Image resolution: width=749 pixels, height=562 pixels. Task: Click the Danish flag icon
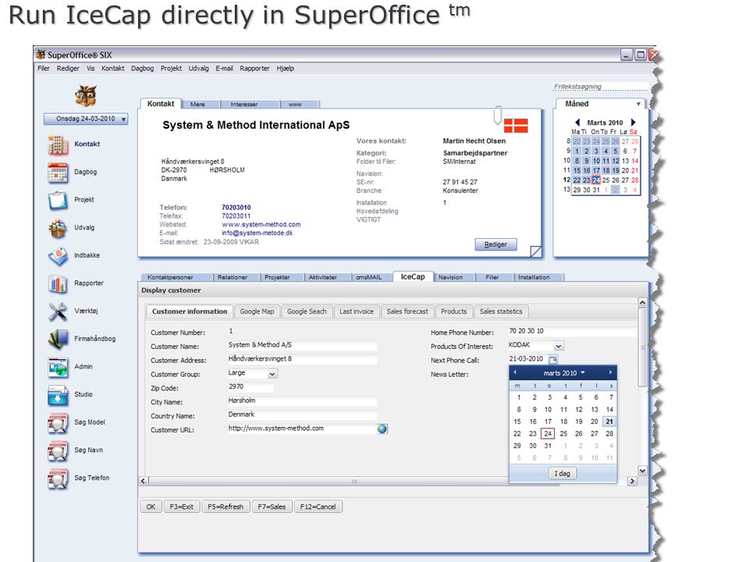[x=516, y=126]
